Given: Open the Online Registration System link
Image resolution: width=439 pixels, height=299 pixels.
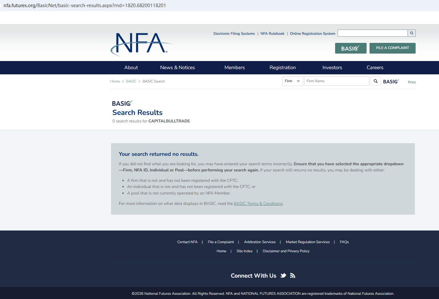Looking at the screenshot, I should 313,33.
